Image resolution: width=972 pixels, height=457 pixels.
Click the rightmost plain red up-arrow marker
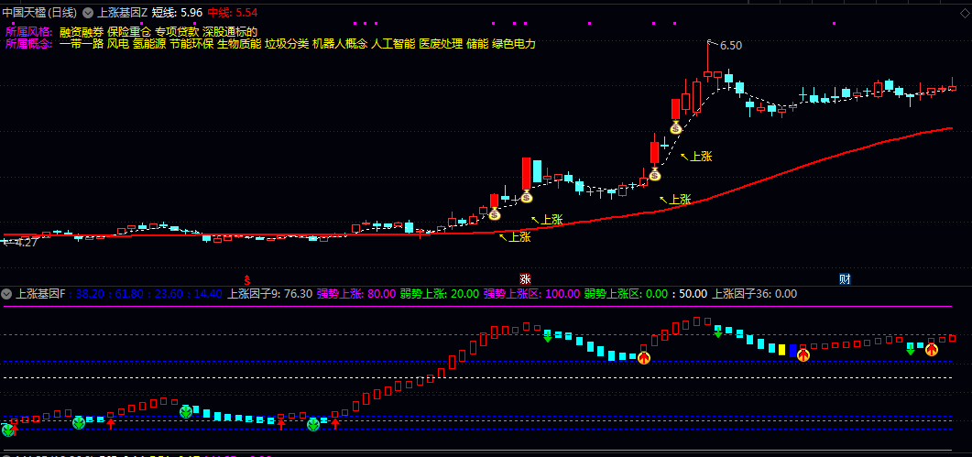coord(334,423)
